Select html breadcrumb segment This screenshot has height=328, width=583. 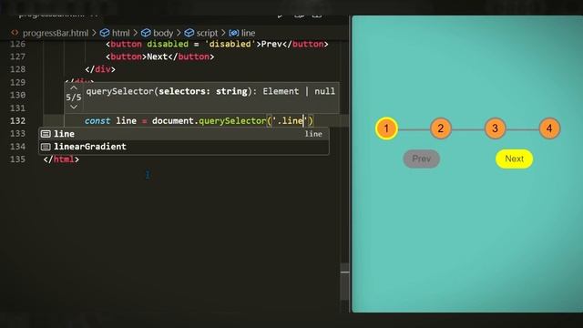pos(121,33)
